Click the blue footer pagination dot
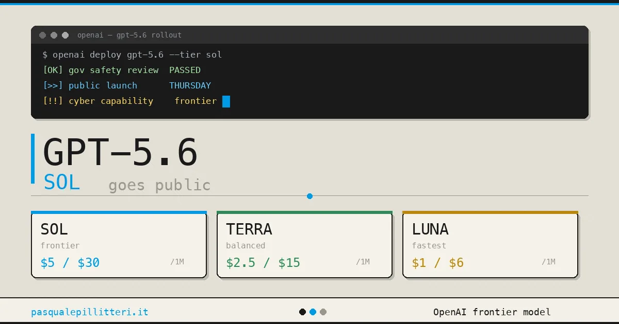Screen dimensions: 619x324 [313, 312]
